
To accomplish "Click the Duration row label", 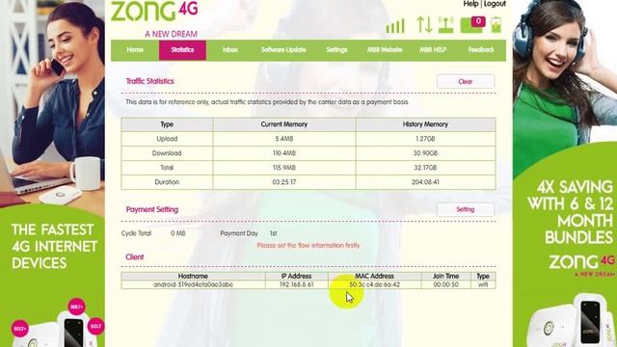I will tap(167, 182).
